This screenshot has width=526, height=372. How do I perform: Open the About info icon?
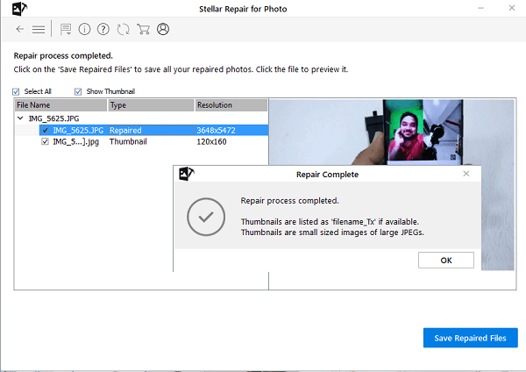pos(84,29)
